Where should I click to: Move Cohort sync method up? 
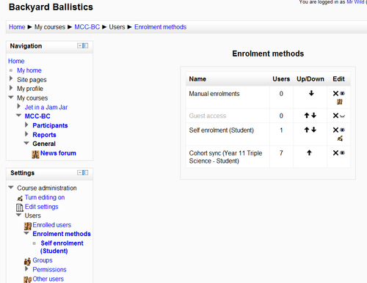point(309,152)
